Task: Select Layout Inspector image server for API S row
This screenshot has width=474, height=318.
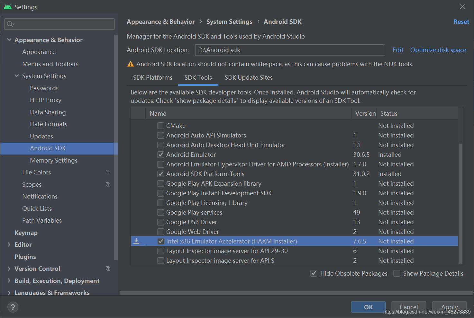Action: [x=294, y=261]
